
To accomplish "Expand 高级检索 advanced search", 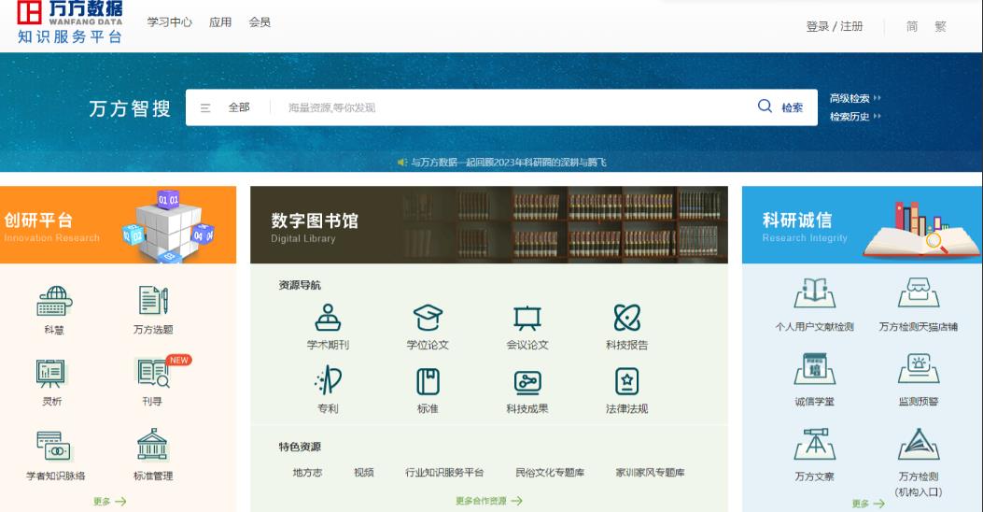I will [x=855, y=98].
